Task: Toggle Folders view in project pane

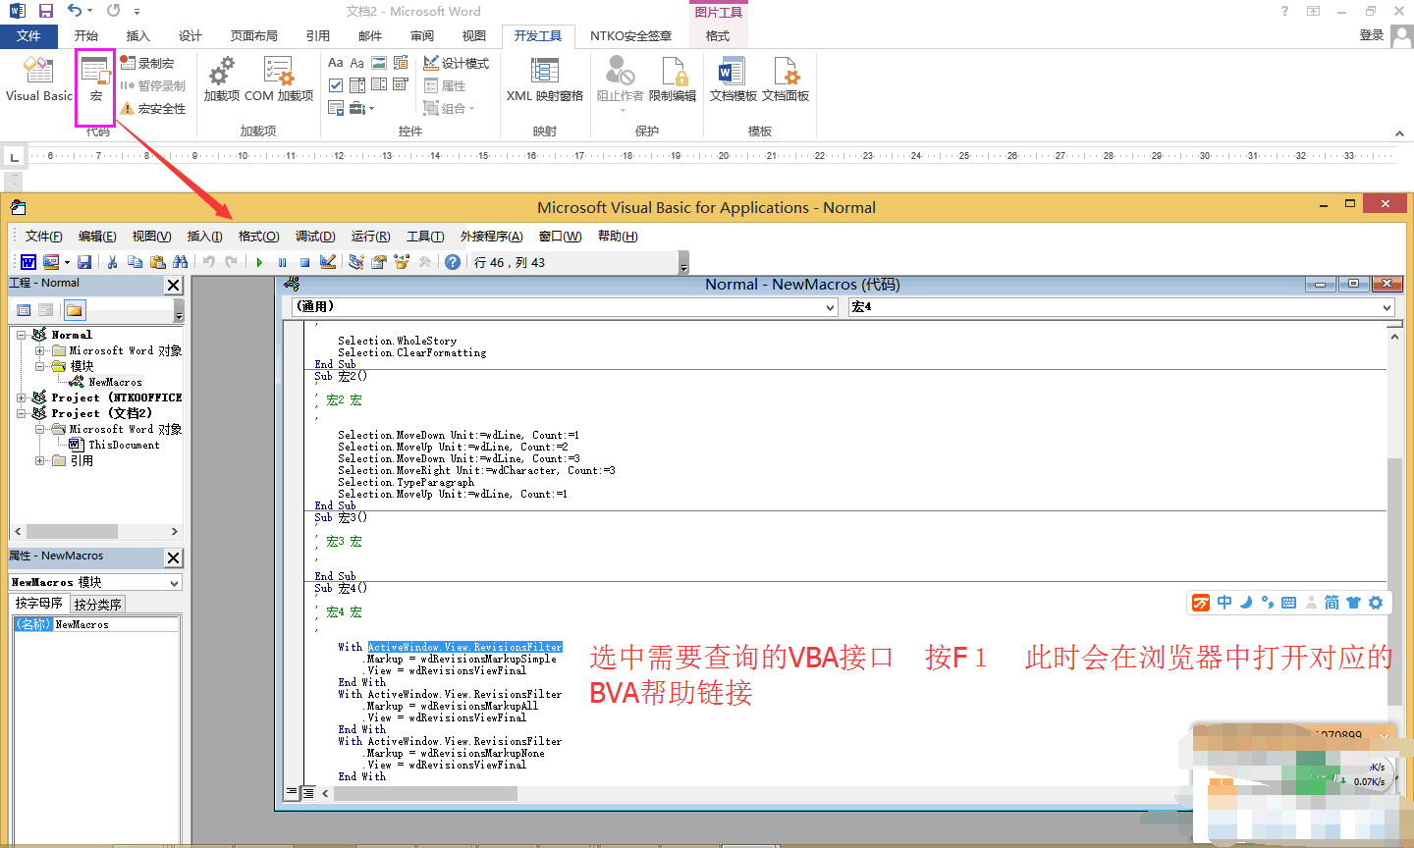Action: (x=75, y=310)
